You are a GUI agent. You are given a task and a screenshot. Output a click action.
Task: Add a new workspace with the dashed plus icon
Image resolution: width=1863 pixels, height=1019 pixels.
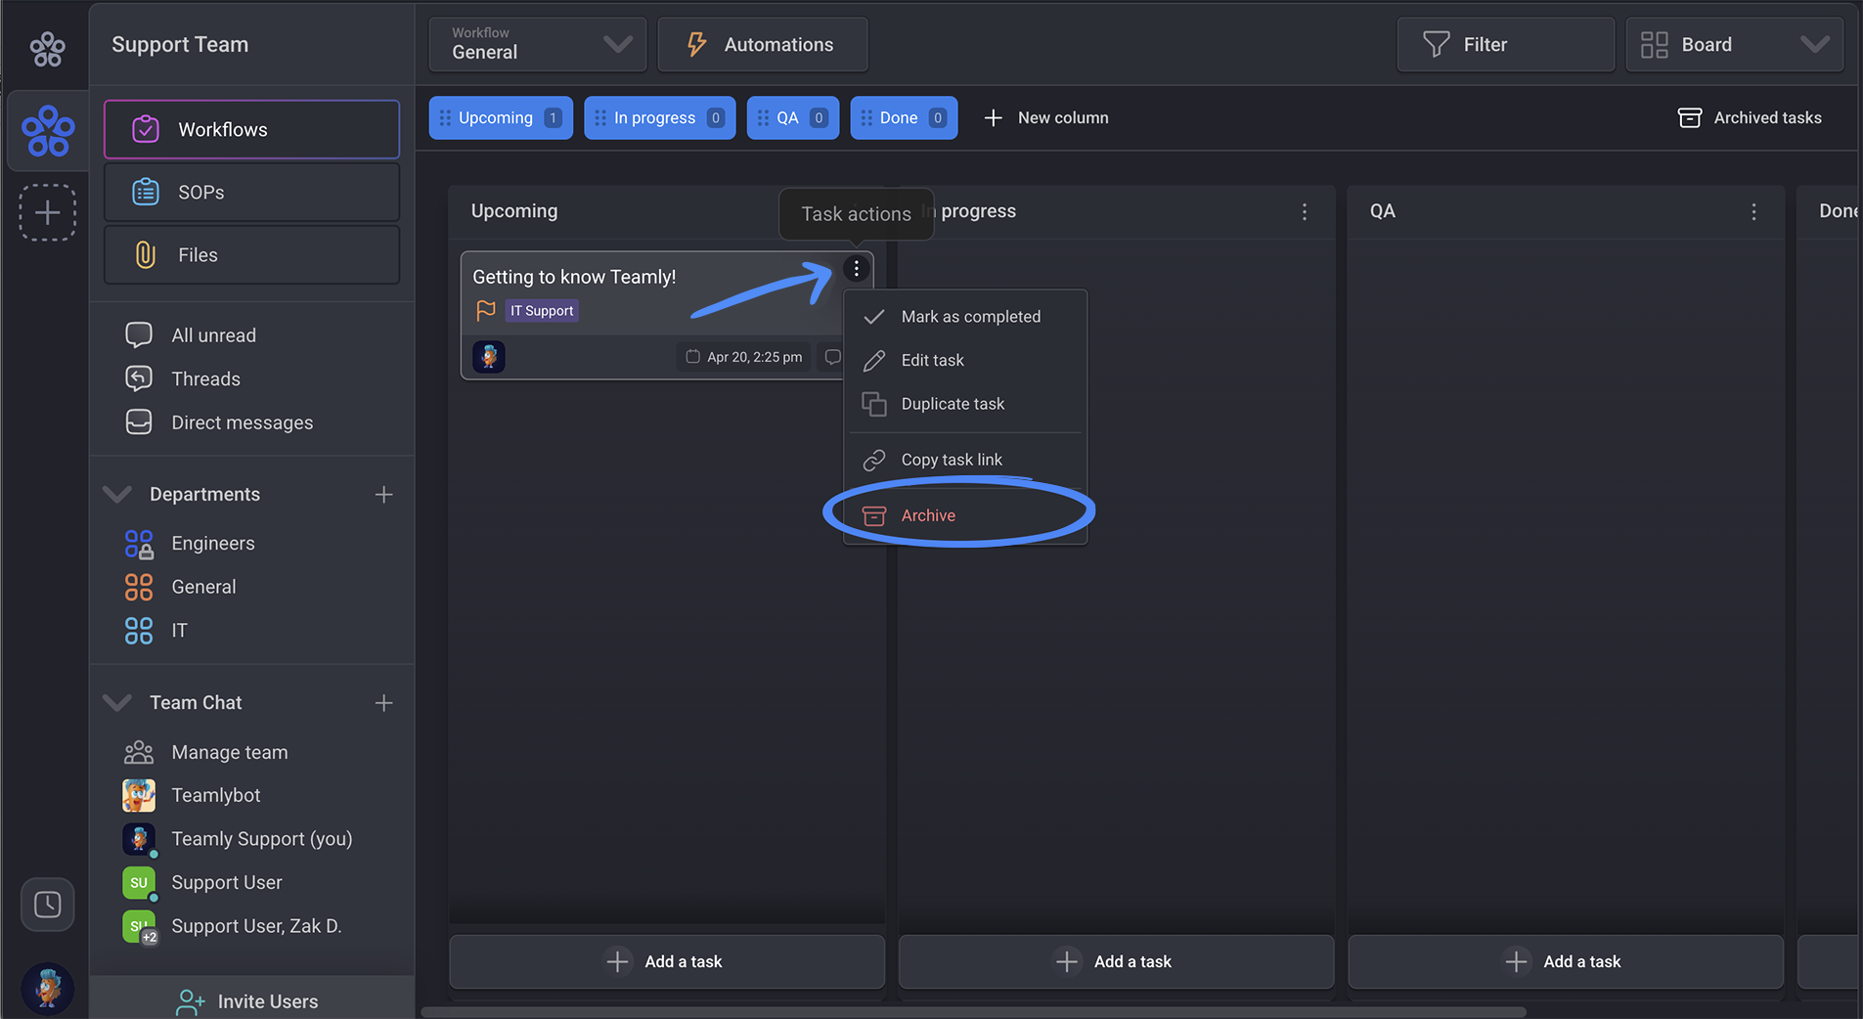click(48, 212)
